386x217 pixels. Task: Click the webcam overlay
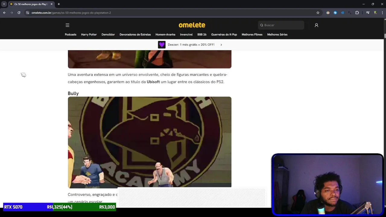pyautogui.click(x=327, y=185)
